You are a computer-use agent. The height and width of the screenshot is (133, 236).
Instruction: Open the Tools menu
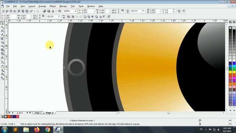(x=81, y=6)
